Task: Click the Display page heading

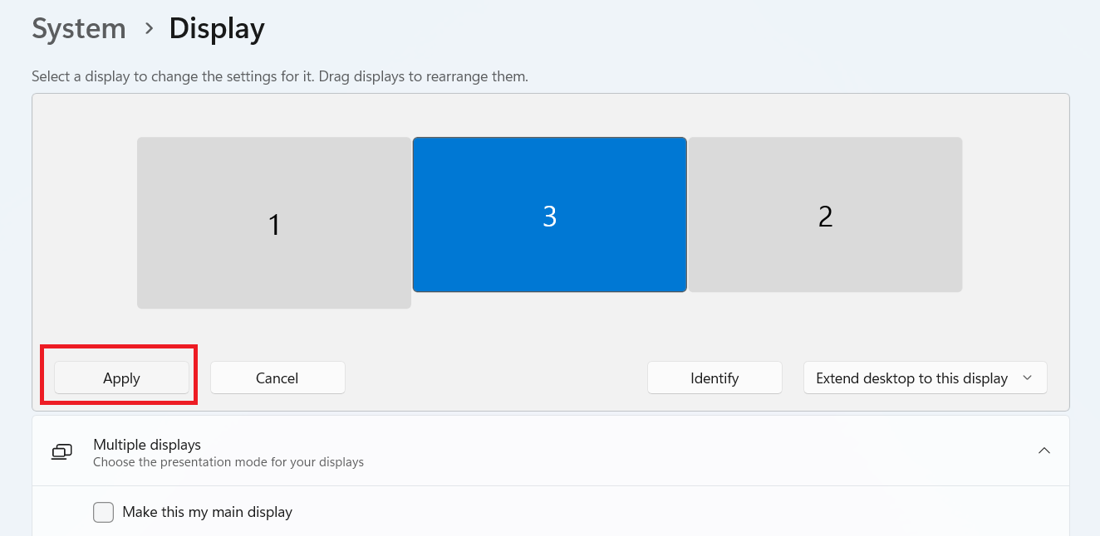Action: 217,28
